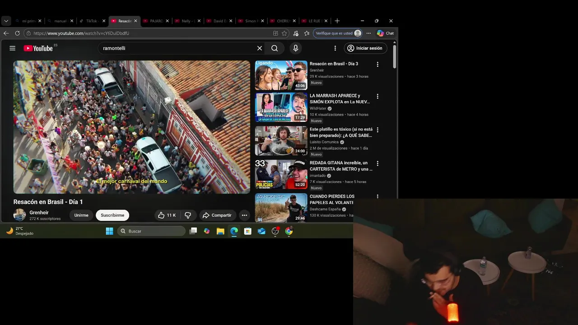Open the Grenheir channel avatar
The height and width of the screenshot is (325, 578).
point(19,215)
